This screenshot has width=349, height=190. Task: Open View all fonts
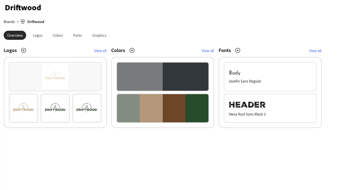click(315, 50)
